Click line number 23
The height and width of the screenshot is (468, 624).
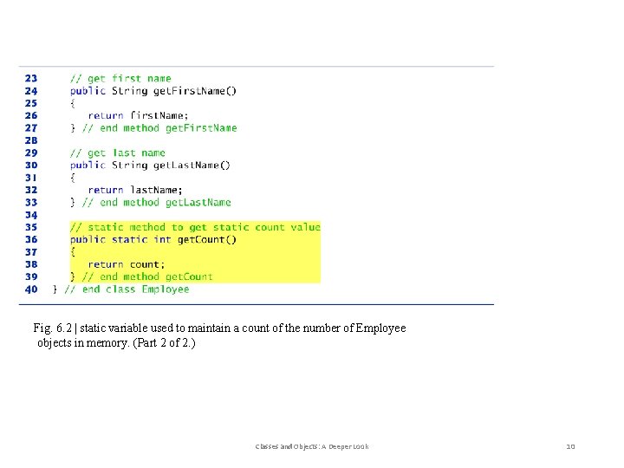(x=31, y=78)
